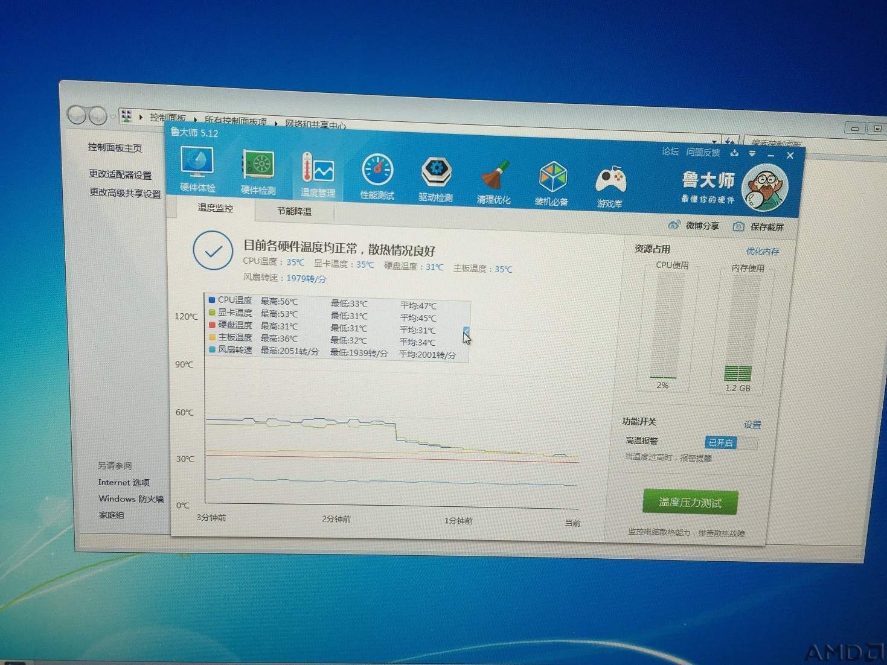This screenshot has width=887, height=665.
Task: Click the 风扇转速 1979转/分 value
Action: pyautogui.click(x=306, y=279)
